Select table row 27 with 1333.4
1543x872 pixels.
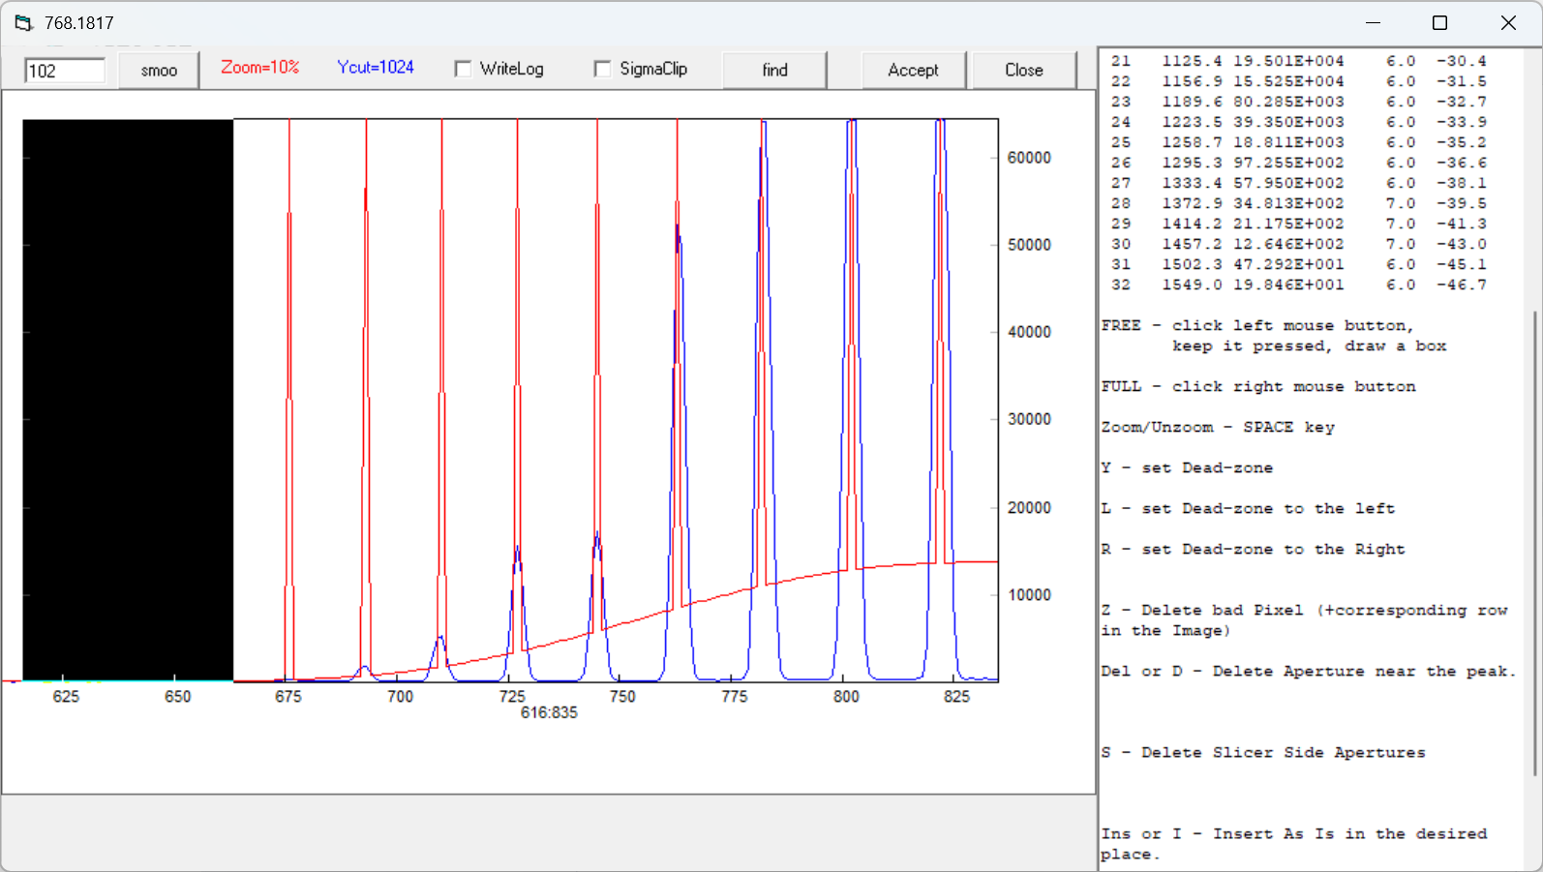pos(1298,183)
